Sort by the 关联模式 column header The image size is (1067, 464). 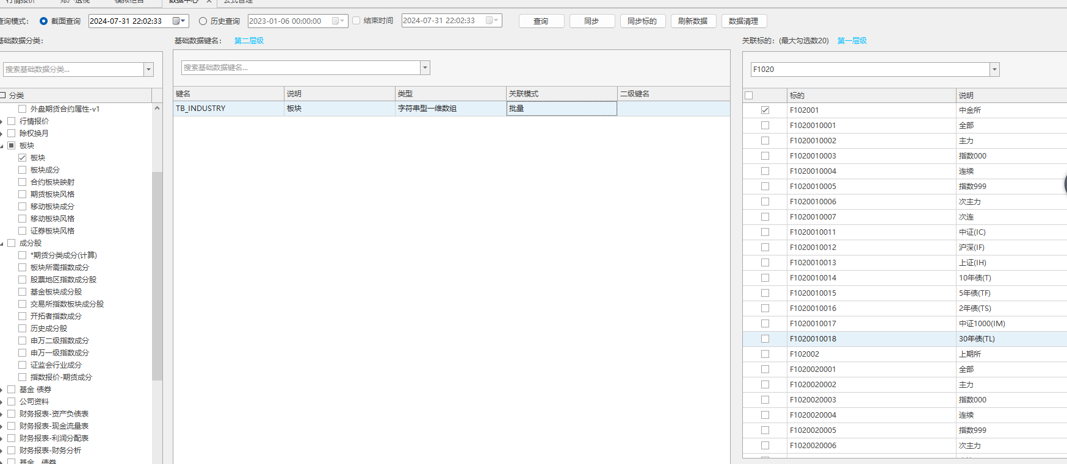coord(562,94)
